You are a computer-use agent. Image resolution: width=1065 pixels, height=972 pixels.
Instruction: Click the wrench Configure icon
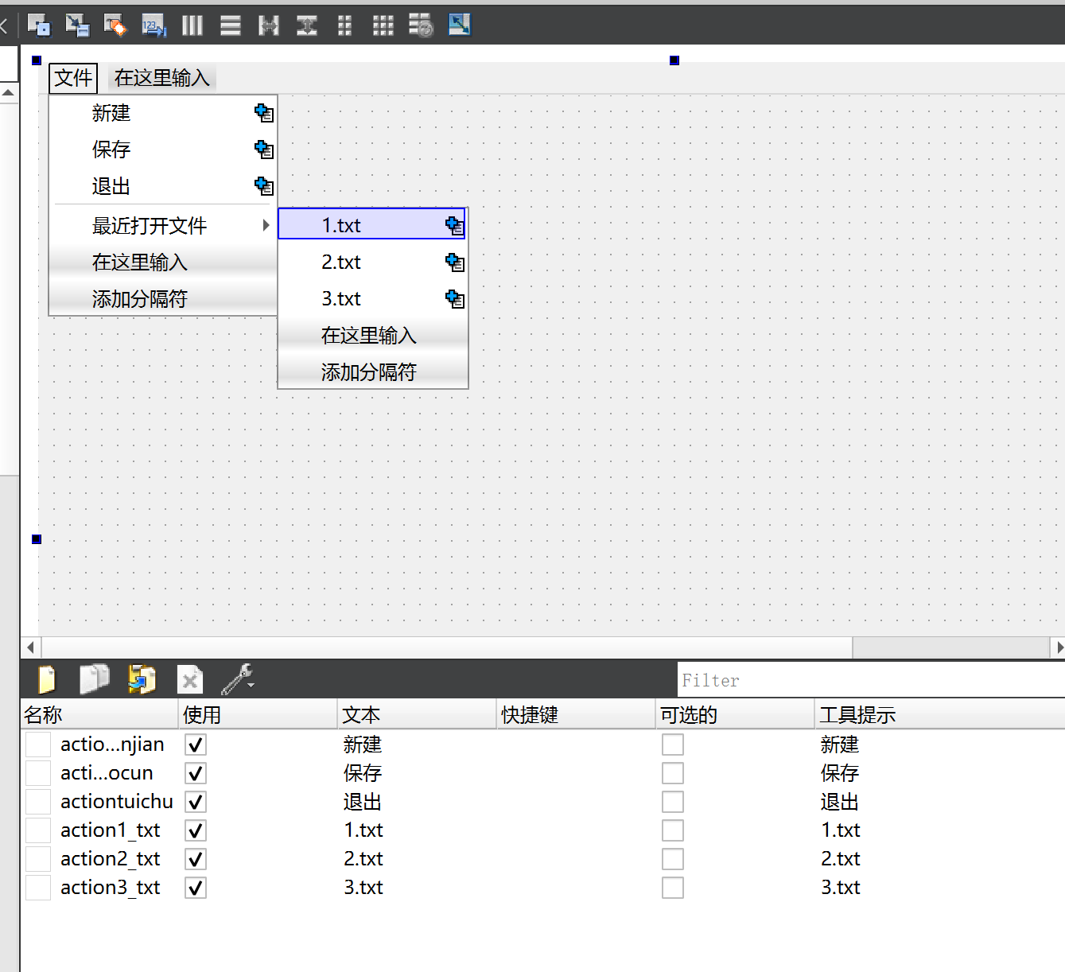pos(236,679)
